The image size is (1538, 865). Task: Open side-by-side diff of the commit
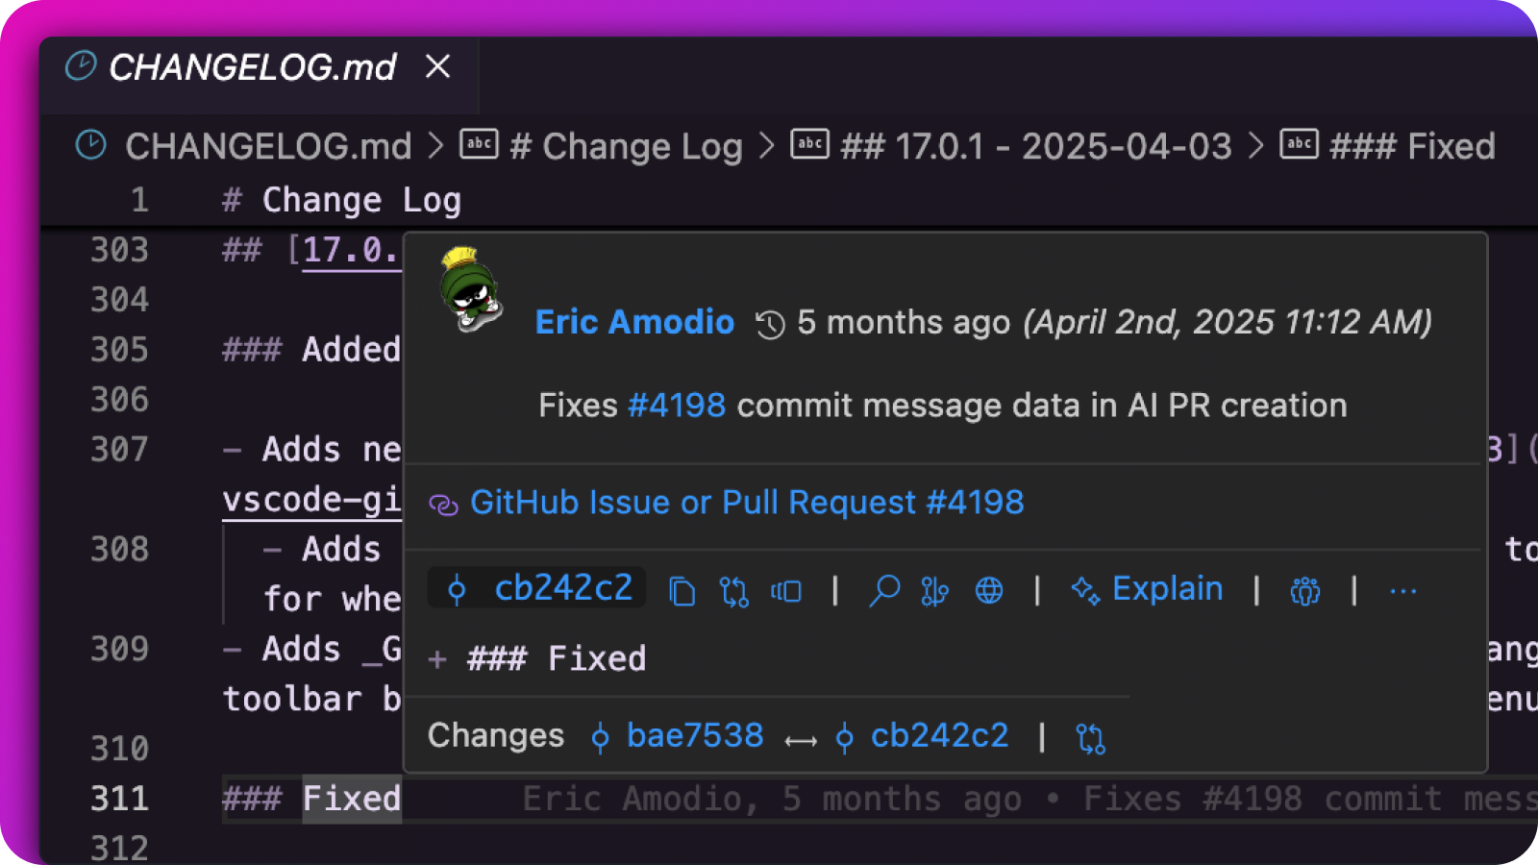point(786,591)
